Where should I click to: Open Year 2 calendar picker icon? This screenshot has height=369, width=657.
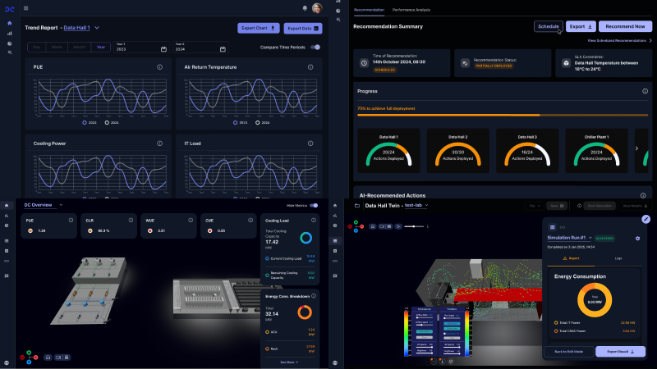(x=223, y=49)
